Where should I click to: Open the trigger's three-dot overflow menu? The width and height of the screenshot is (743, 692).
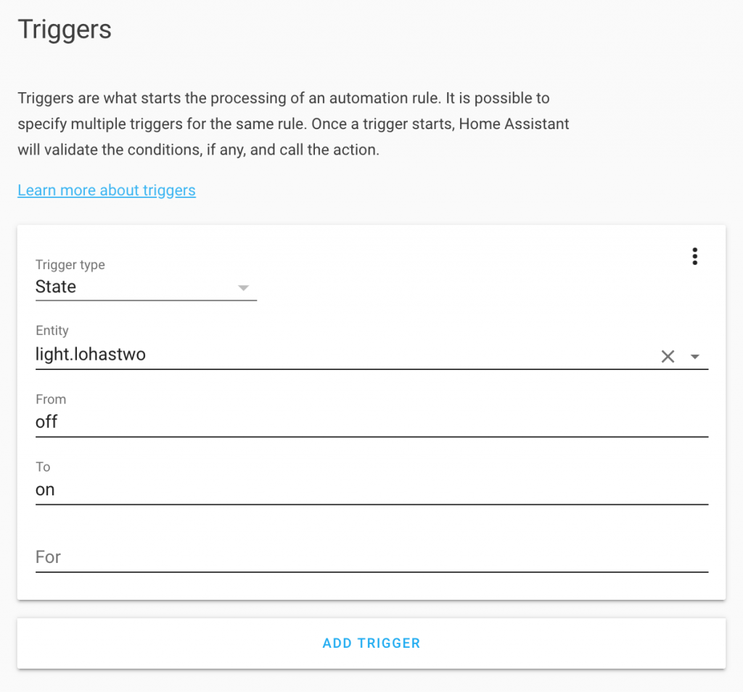[694, 256]
